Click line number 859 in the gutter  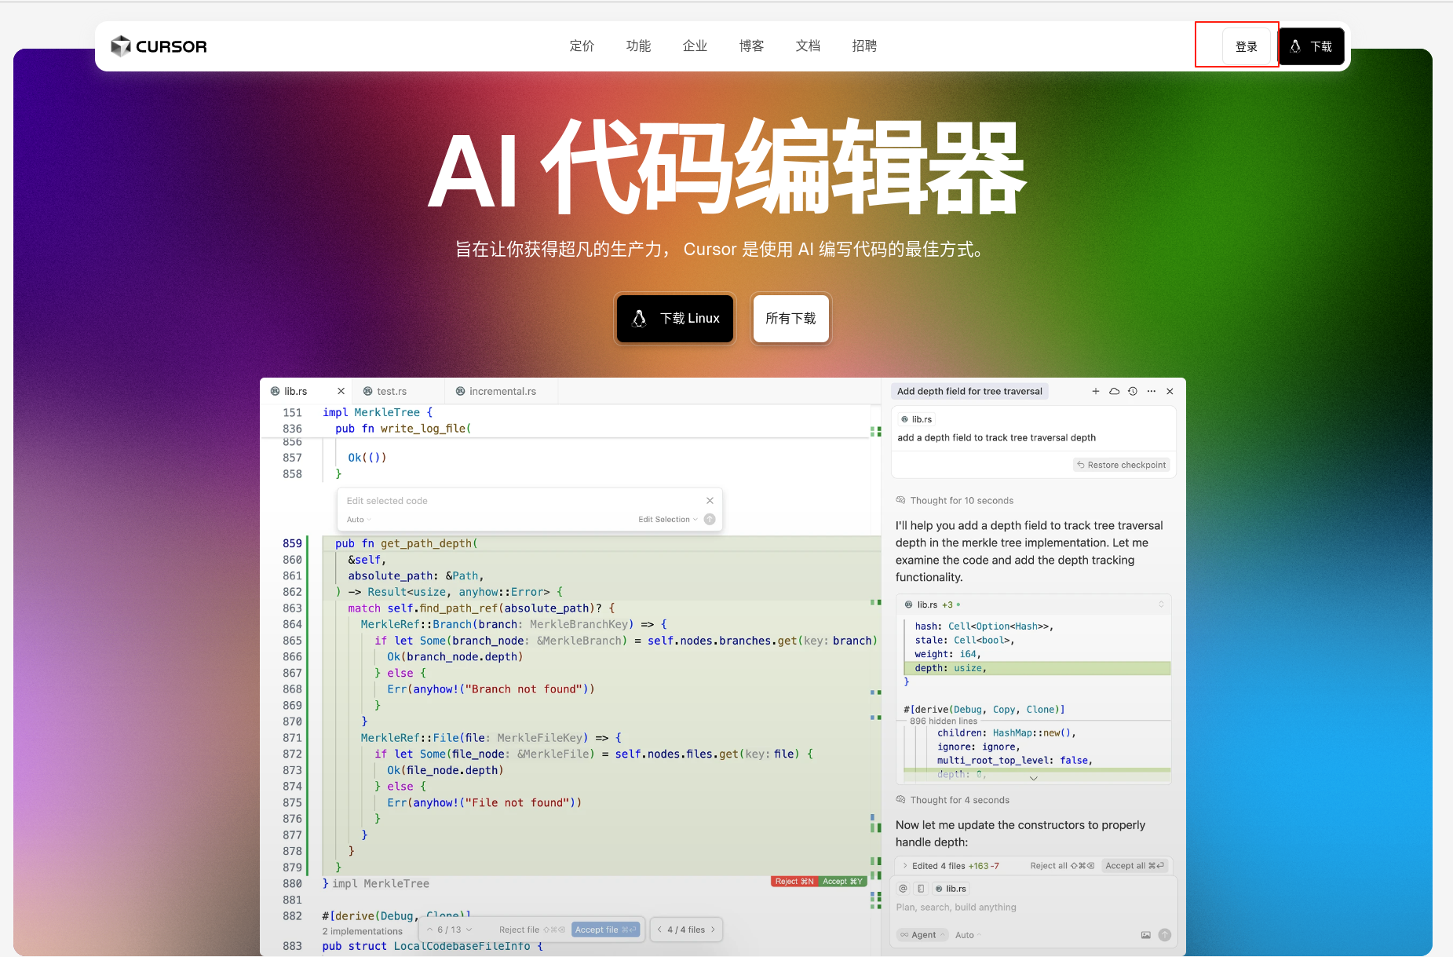point(292,543)
